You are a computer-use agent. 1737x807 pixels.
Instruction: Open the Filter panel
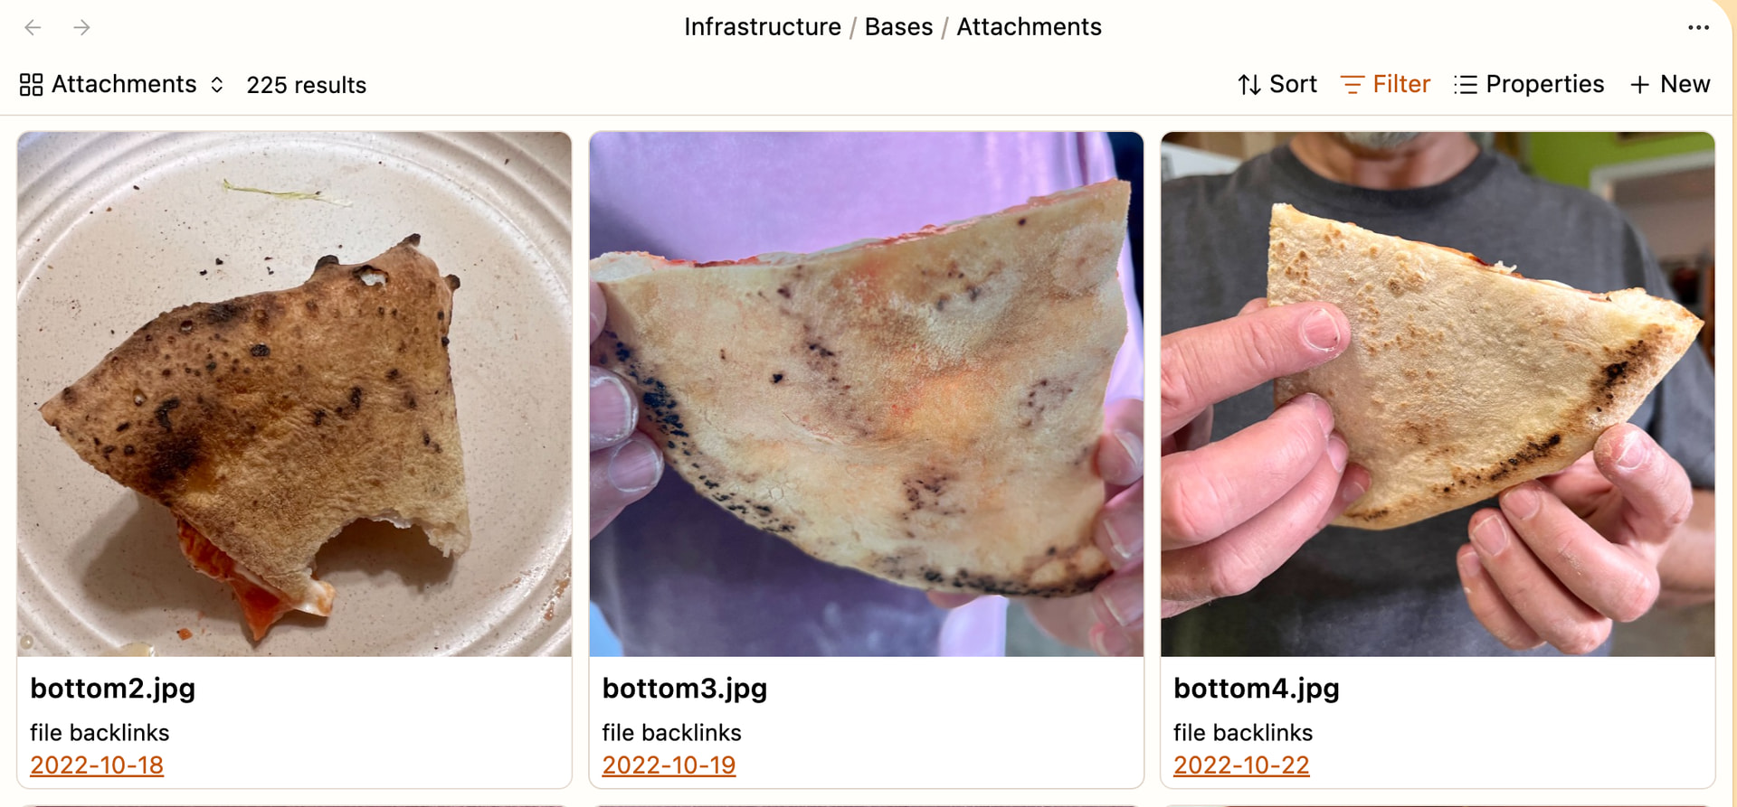(x=1385, y=84)
